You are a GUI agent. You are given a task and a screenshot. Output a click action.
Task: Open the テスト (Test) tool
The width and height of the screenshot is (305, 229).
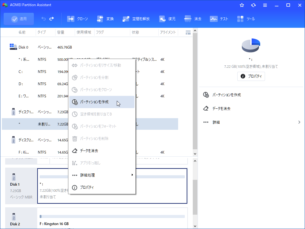[213, 19]
